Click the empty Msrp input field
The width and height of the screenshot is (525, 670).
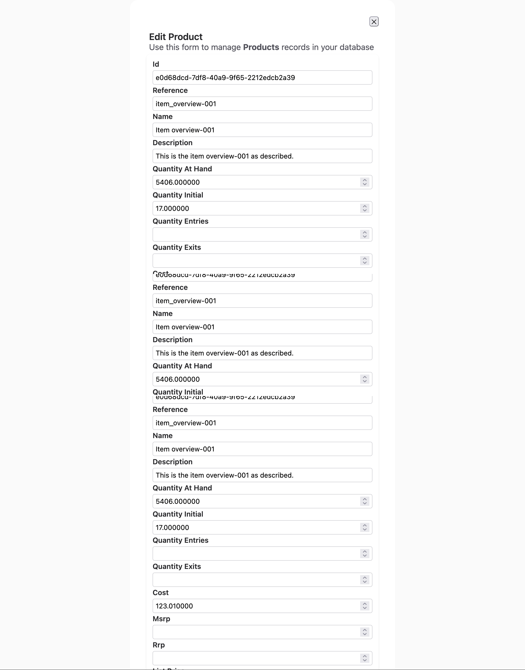pos(255,632)
